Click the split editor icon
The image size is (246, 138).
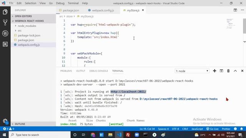[x=235, y=10]
